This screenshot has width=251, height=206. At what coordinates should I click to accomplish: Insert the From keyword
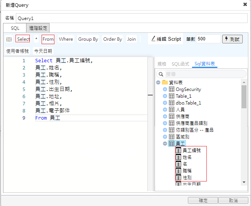(x=48, y=39)
